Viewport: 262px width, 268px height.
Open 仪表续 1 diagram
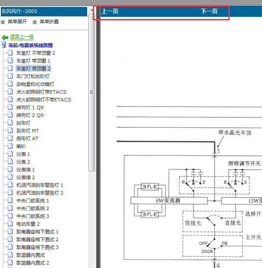pyautogui.click(x=25, y=170)
